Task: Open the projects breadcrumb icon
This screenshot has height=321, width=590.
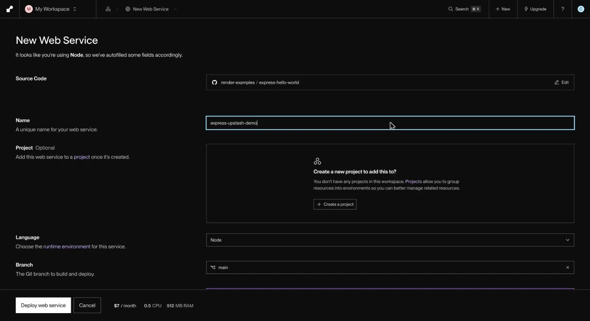Action: click(x=108, y=9)
